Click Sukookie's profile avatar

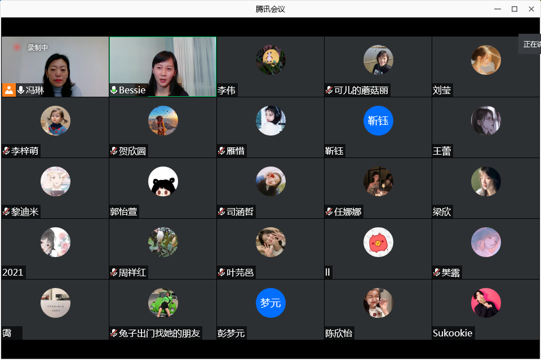coord(486,303)
